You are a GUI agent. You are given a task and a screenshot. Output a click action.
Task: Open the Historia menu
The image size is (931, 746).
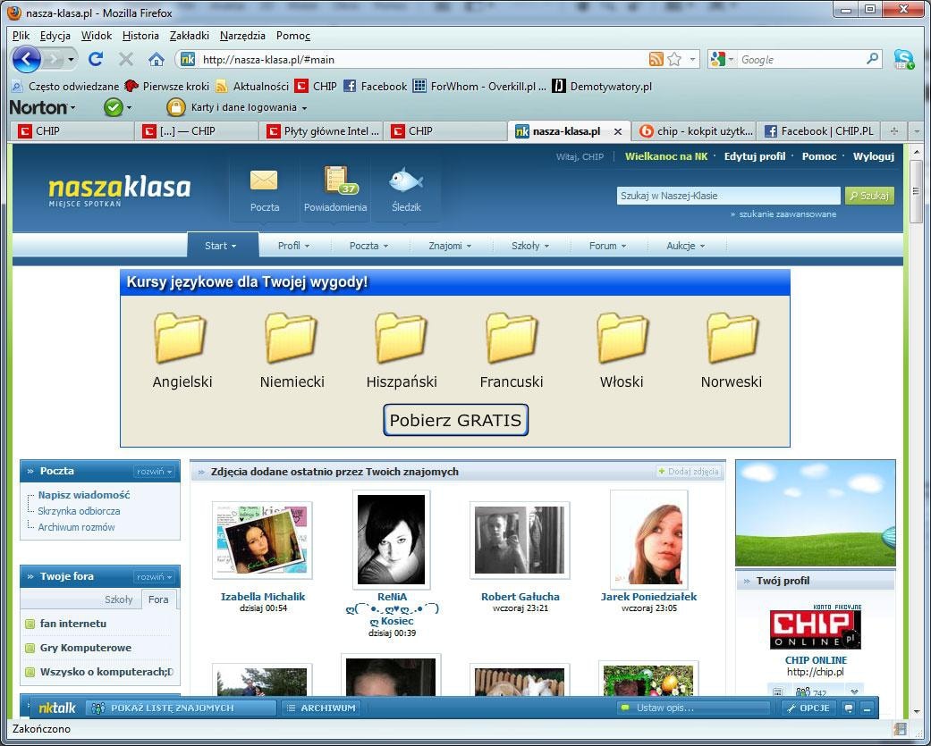(140, 36)
